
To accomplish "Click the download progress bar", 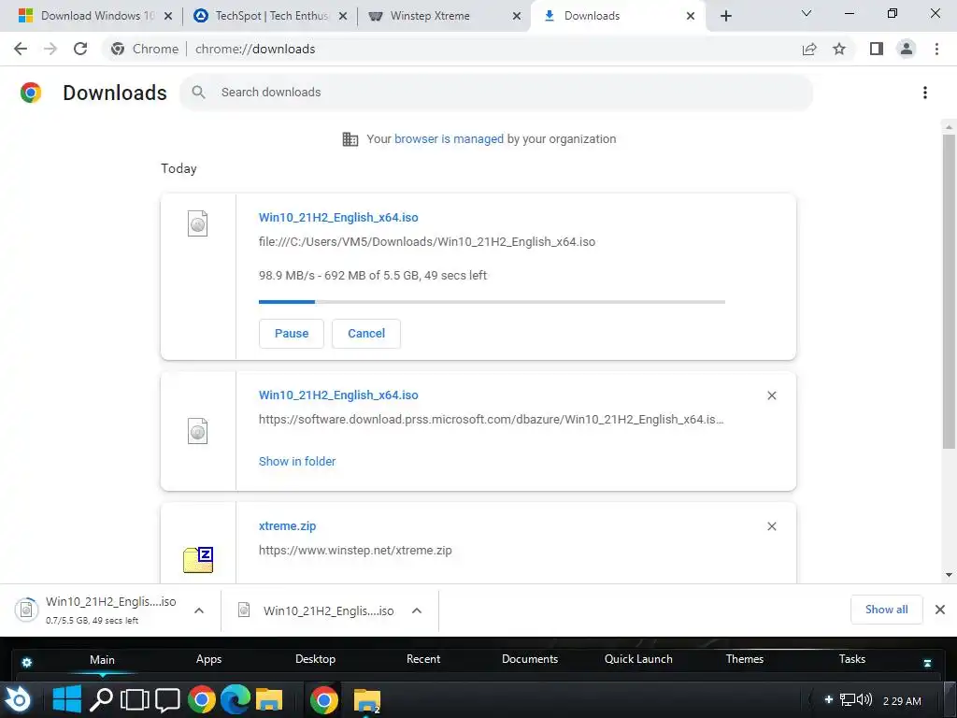I will [492, 302].
